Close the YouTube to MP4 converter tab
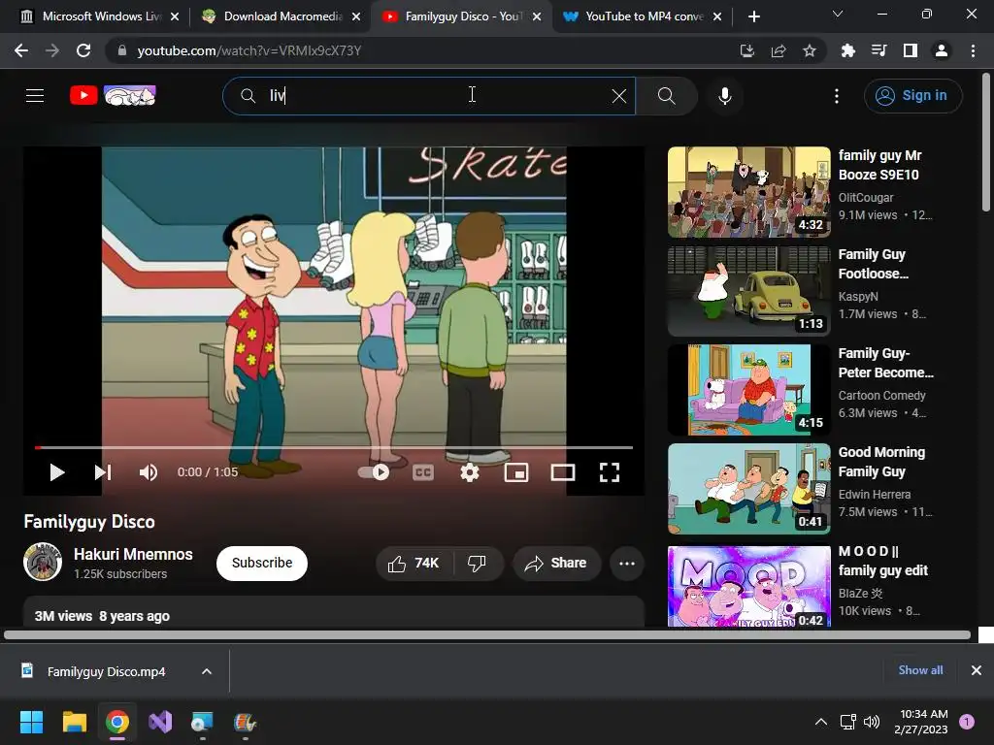The height and width of the screenshot is (745, 994). pyautogui.click(x=717, y=16)
